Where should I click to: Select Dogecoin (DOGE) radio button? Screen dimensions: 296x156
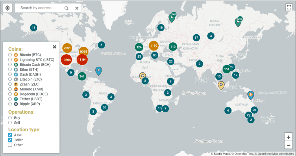[10, 94]
